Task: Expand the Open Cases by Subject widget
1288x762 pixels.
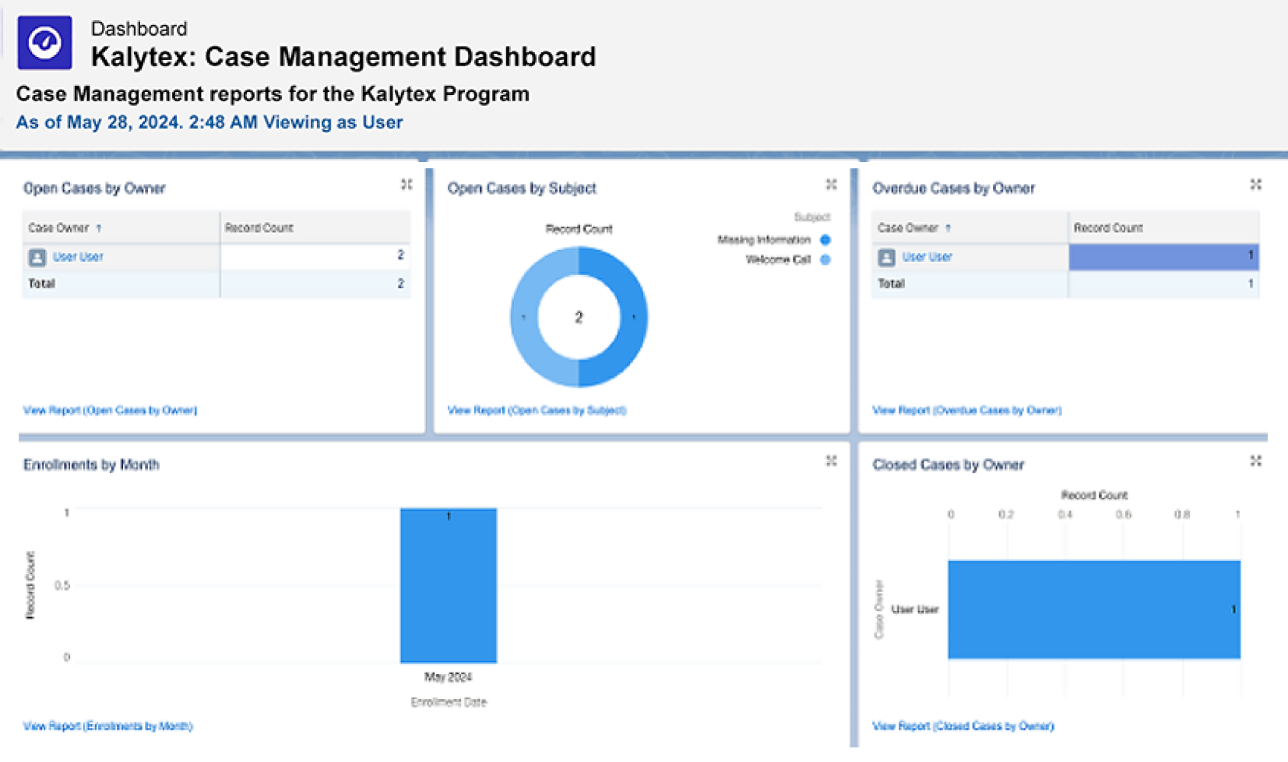Action: [x=831, y=185]
